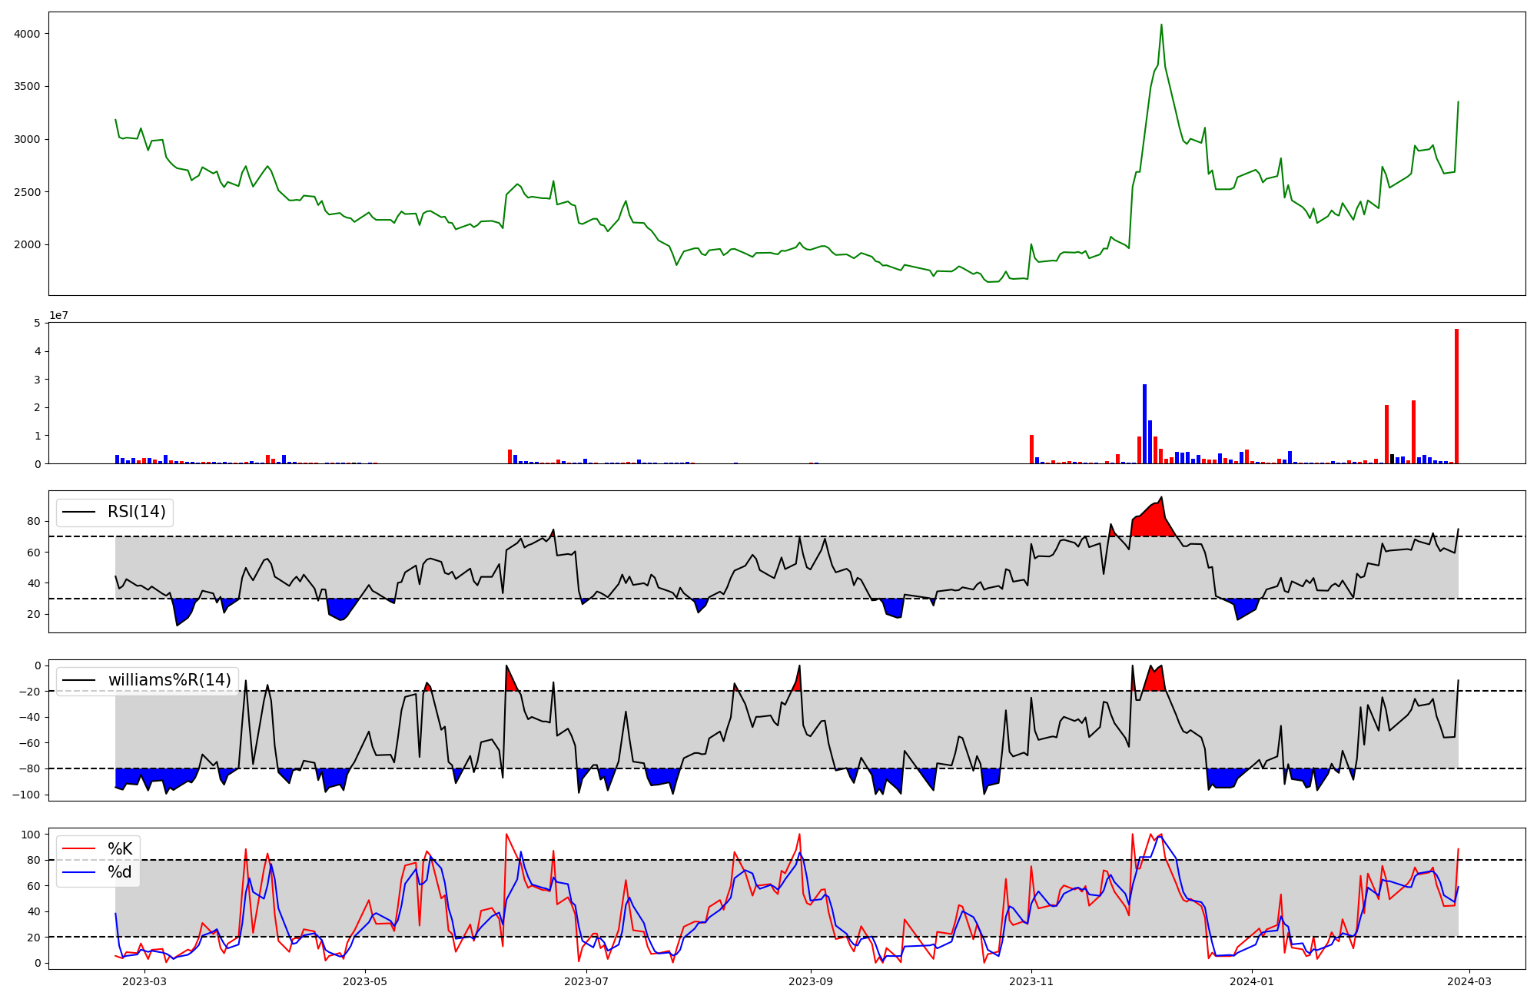Click the RSI(14) legend label
Viewport: 1537px width, 999px height.
[136, 512]
